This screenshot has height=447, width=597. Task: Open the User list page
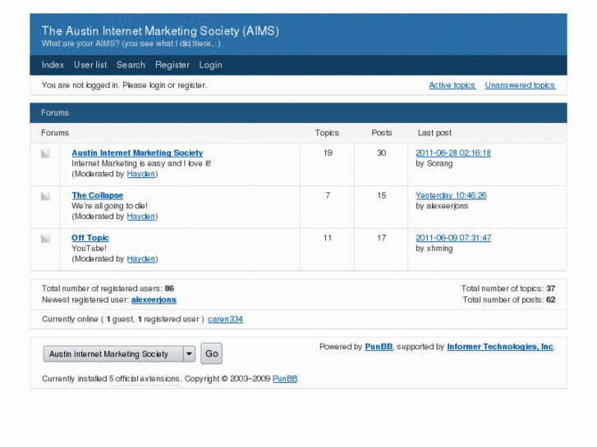click(x=90, y=65)
